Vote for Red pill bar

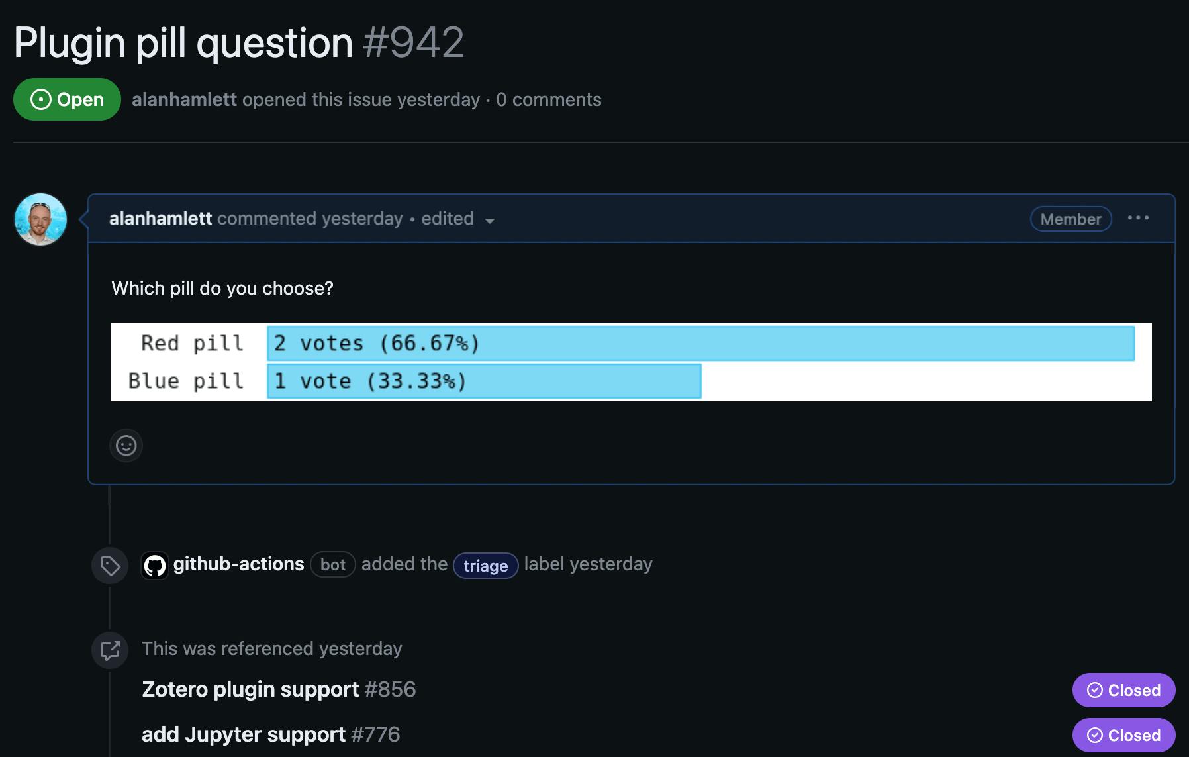(700, 343)
